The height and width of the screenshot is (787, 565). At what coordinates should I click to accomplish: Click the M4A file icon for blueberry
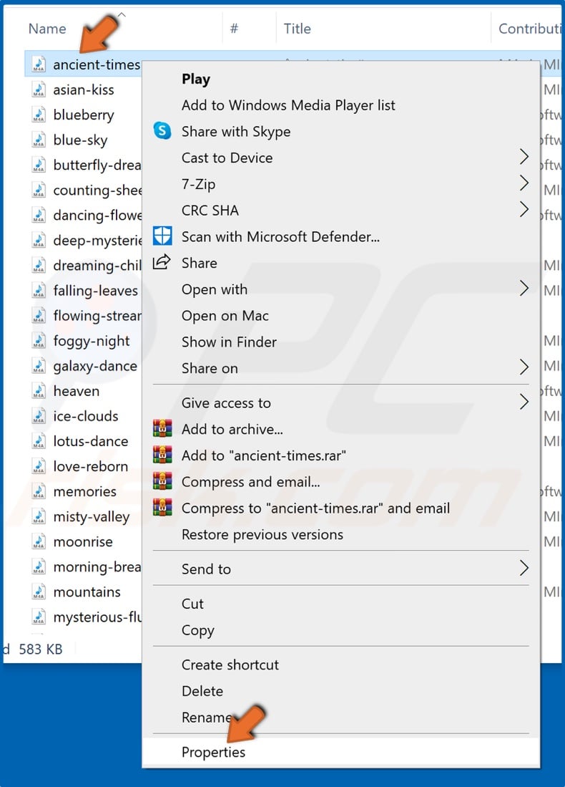pos(39,115)
